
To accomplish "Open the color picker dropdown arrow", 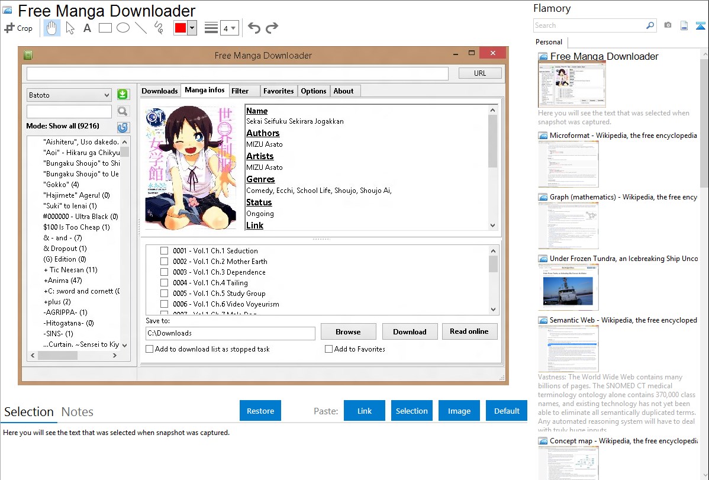I will (x=192, y=28).
